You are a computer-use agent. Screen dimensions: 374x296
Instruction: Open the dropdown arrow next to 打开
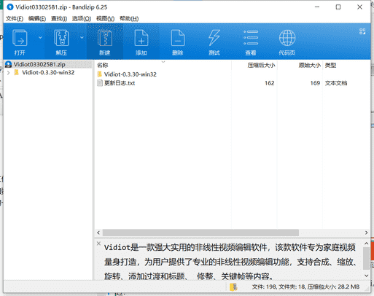40,37
